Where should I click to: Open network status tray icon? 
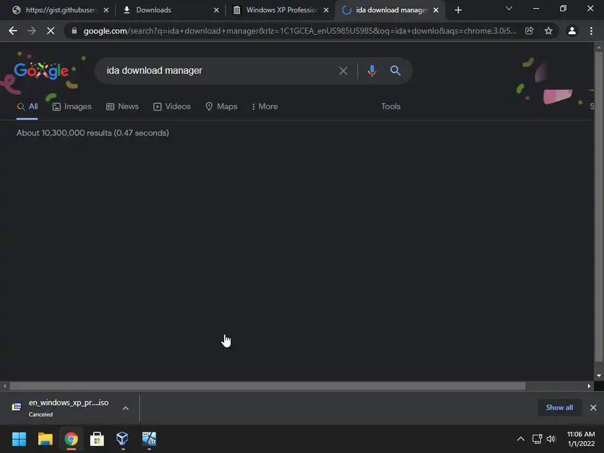(x=537, y=439)
